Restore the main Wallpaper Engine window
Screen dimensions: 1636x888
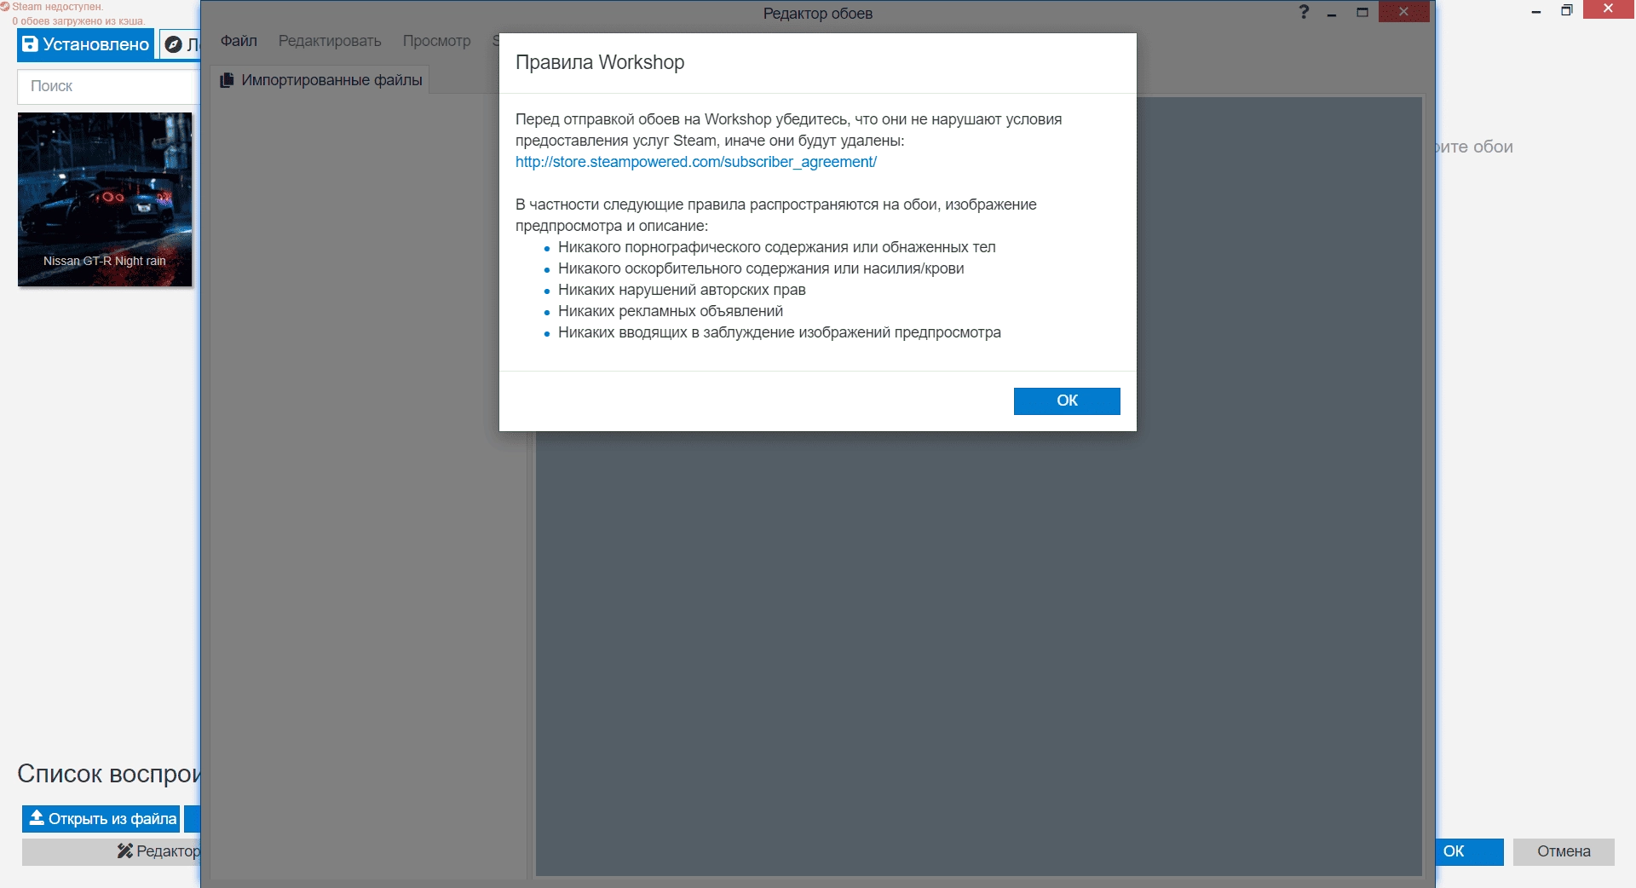click(x=1567, y=10)
